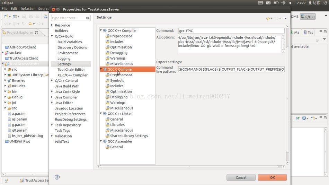Select Includes under GCC C++ Compiler
The width and height of the screenshot is (329, 185).
117,42
